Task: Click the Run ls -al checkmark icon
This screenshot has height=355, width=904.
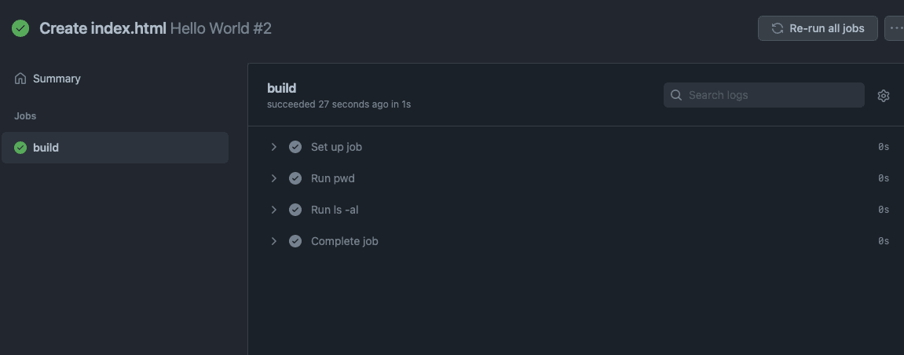Action: pos(295,210)
